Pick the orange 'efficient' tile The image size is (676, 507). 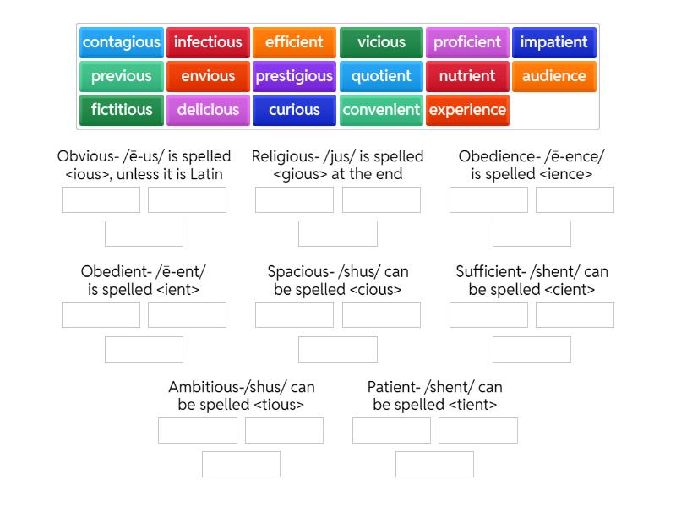point(294,42)
